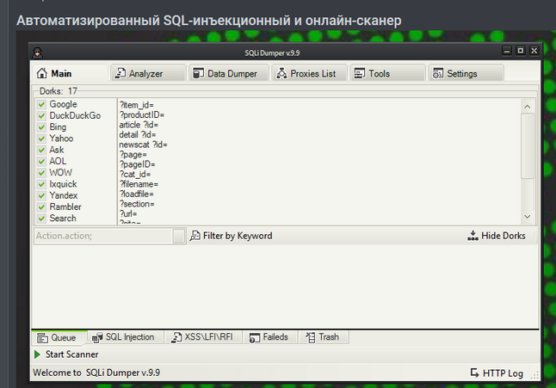556x388 pixels.
Task: Open the XSS\LFI\RFI bottom tab
Action: point(204,337)
